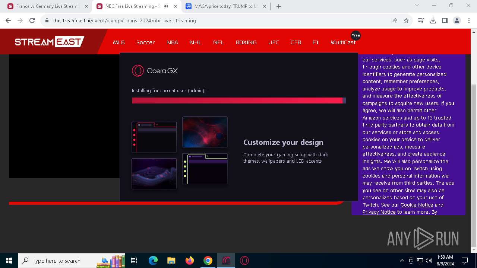Toggle Chrome side panel icon
This screenshot has height=268, width=477.
tap(445, 20)
